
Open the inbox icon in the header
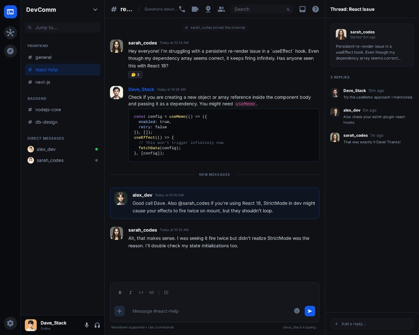point(303,9)
